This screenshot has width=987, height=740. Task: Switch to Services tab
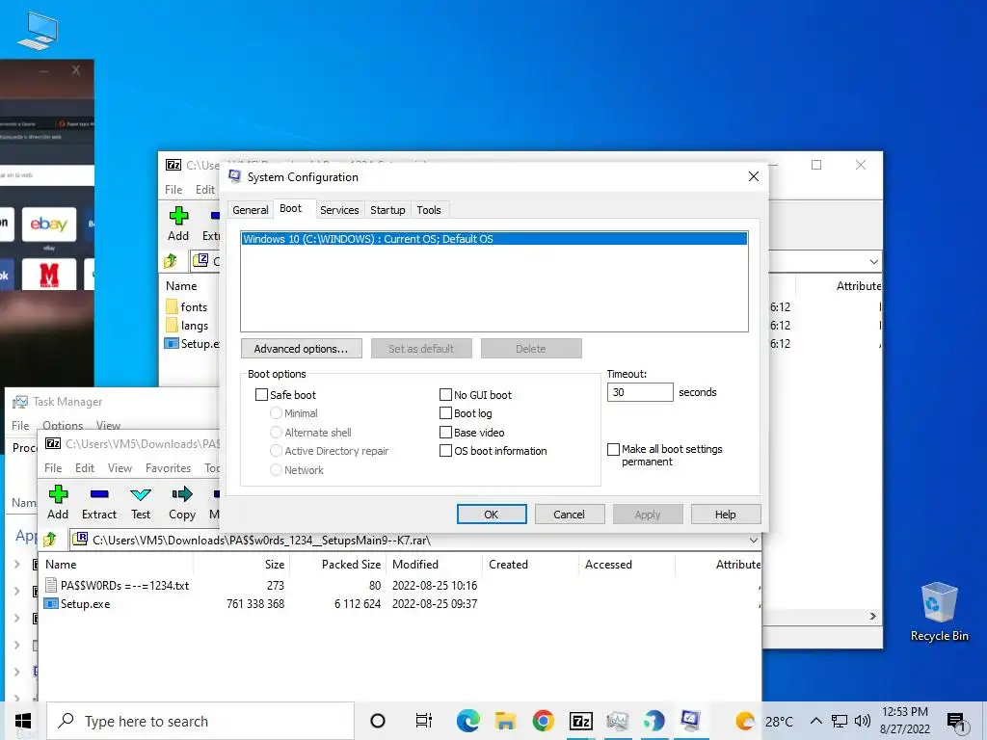pos(339,209)
